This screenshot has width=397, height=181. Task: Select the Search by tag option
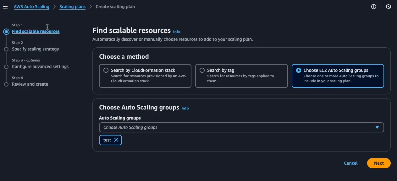tap(202, 70)
